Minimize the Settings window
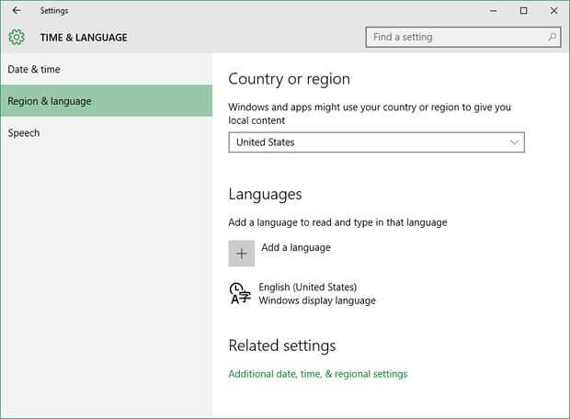Image resolution: width=570 pixels, height=419 pixels. point(493,10)
